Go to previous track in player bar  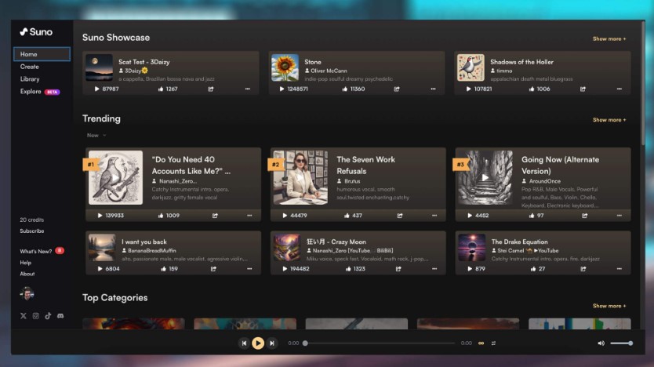pos(244,343)
